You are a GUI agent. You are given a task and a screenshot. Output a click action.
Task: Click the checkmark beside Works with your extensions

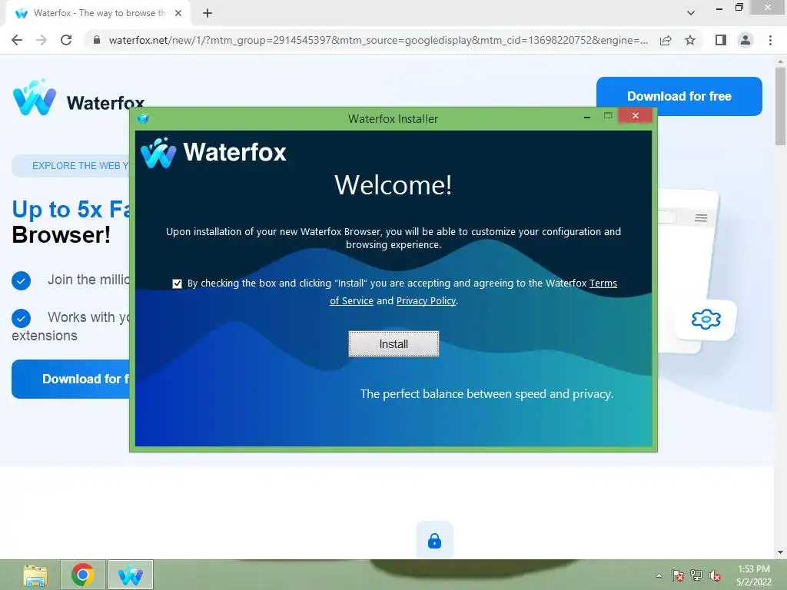(21, 318)
